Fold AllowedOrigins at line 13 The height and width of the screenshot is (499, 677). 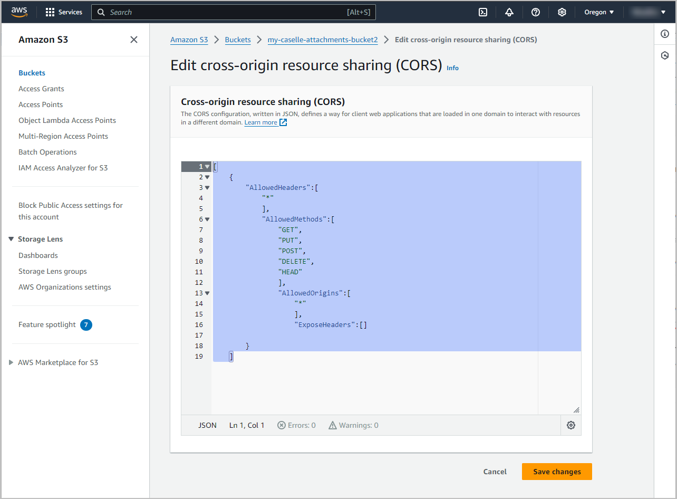click(x=207, y=293)
